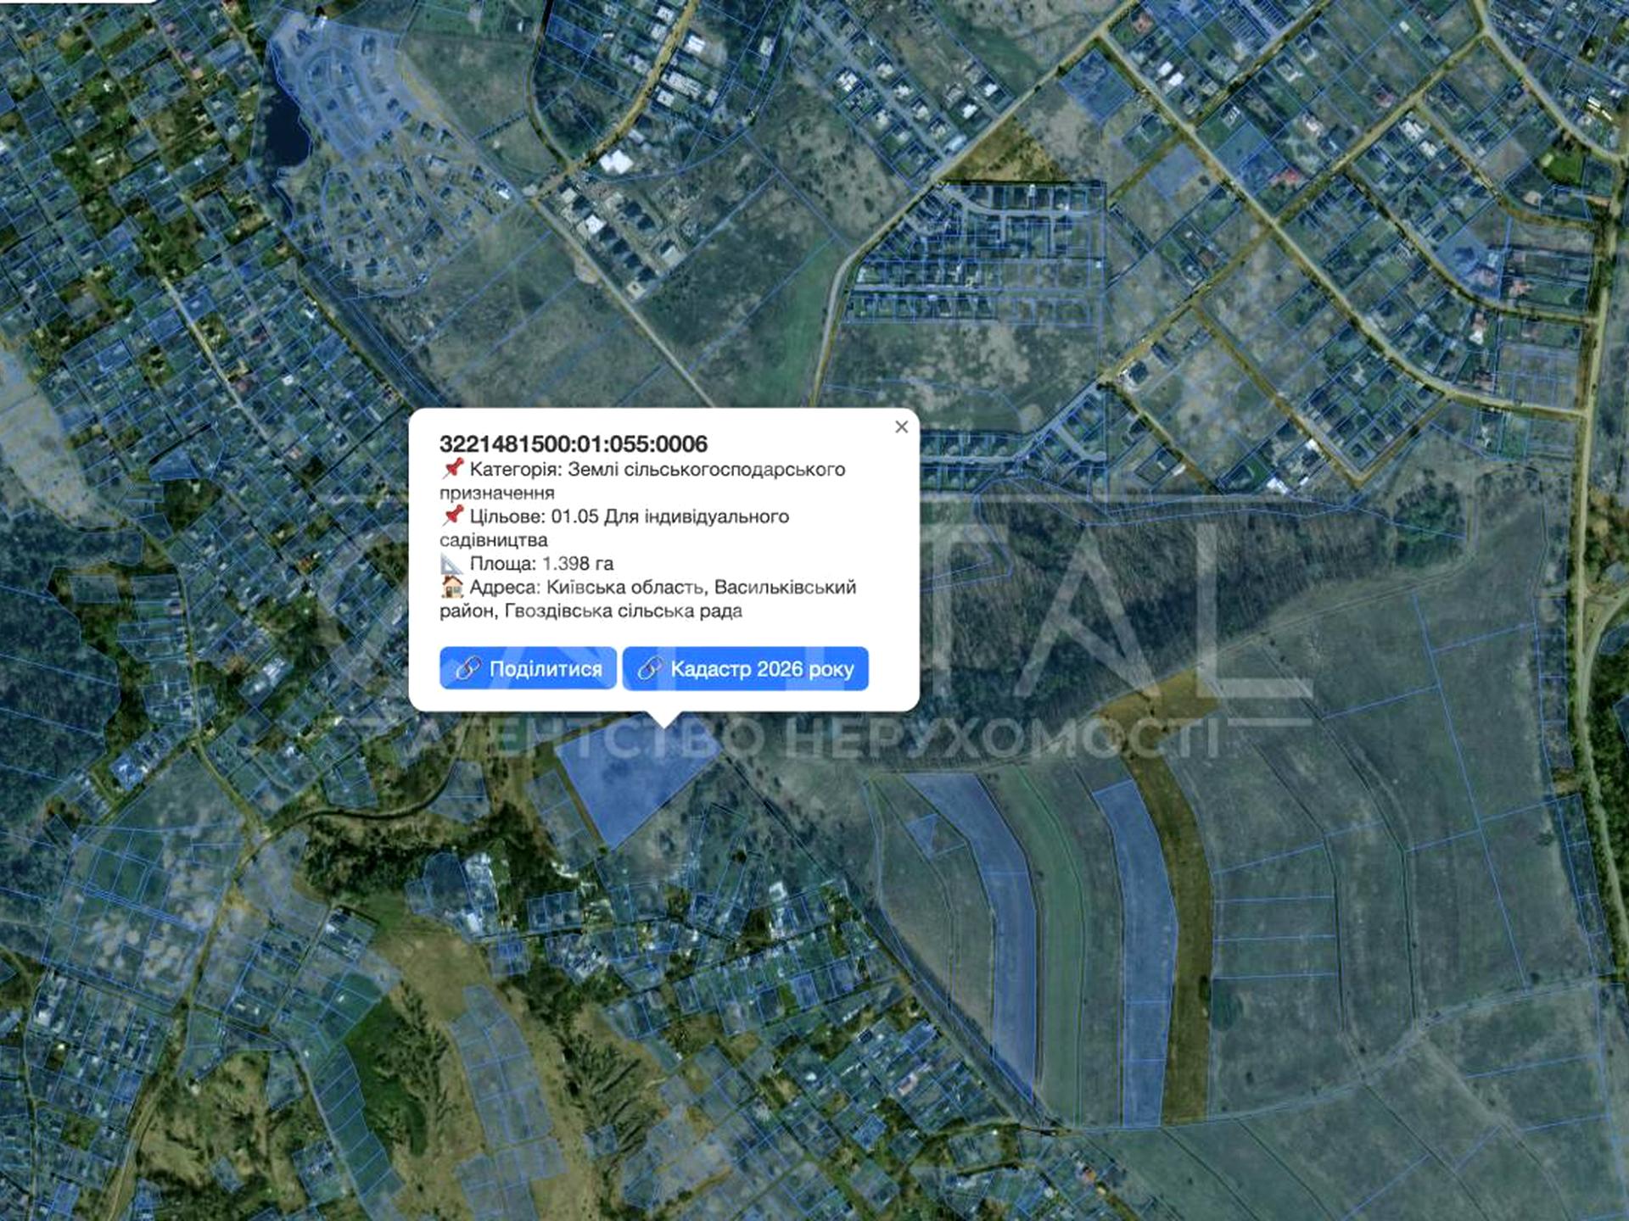This screenshot has height=1221, width=1629.
Task: Close the parcel info popup
Action: click(901, 427)
